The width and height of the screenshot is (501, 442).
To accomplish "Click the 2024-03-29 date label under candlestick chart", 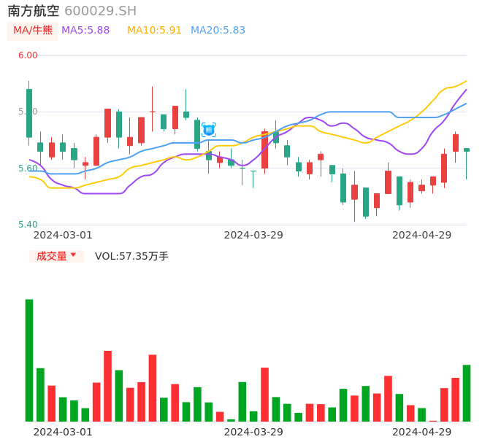I will 253,235.
